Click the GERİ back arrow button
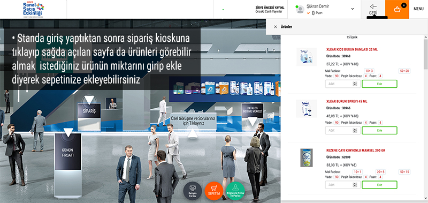The width and height of the screenshot is (428, 203). 373,9
